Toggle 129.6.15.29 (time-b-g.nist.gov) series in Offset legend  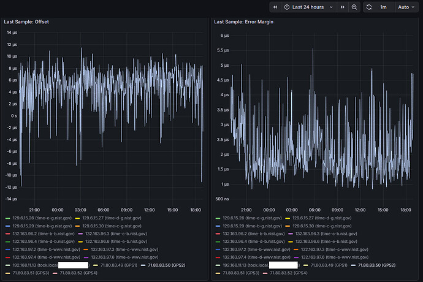(39, 226)
